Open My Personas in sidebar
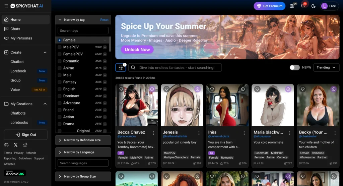This screenshot has width=343, height=186. 25,38
